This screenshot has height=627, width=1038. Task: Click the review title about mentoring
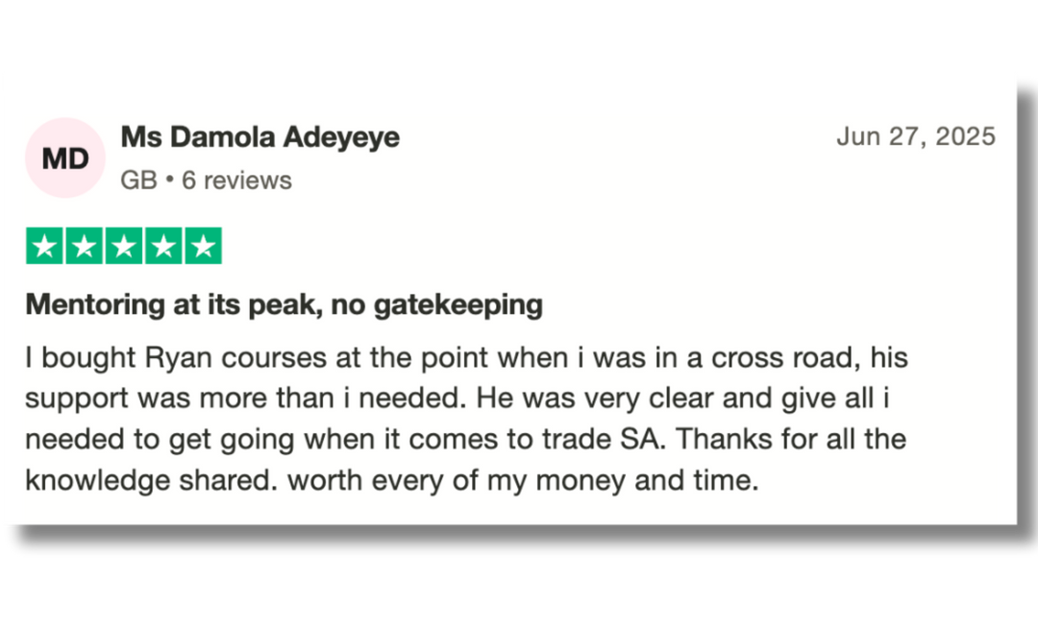(284, 305)
